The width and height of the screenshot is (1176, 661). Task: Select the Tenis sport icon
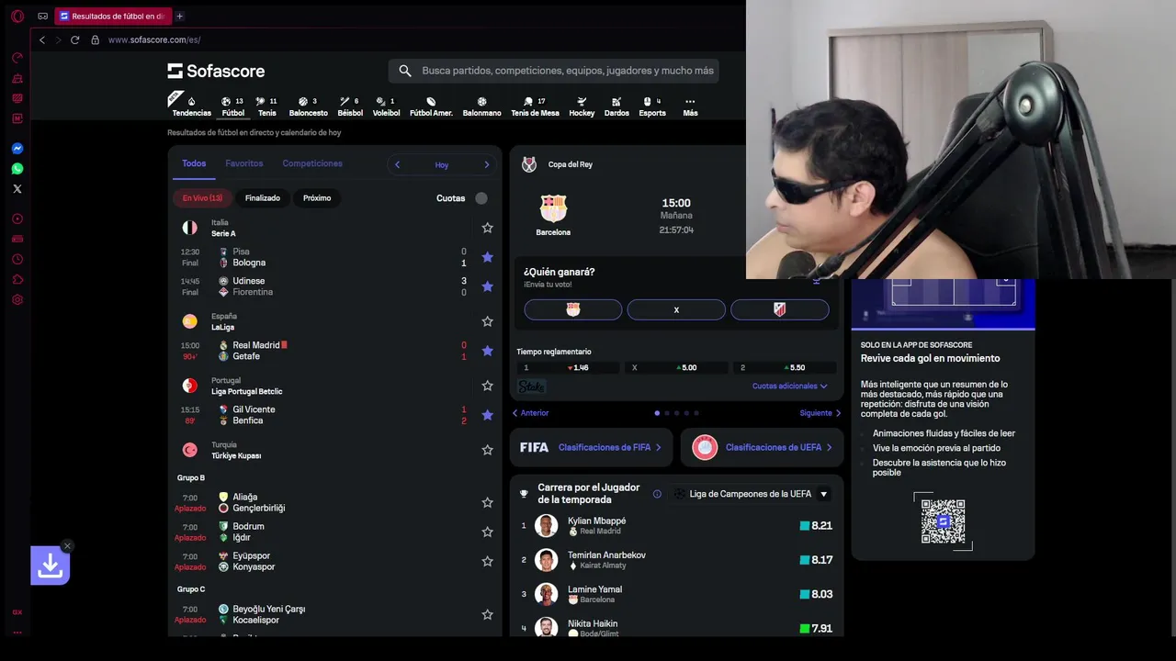point(266,106)
